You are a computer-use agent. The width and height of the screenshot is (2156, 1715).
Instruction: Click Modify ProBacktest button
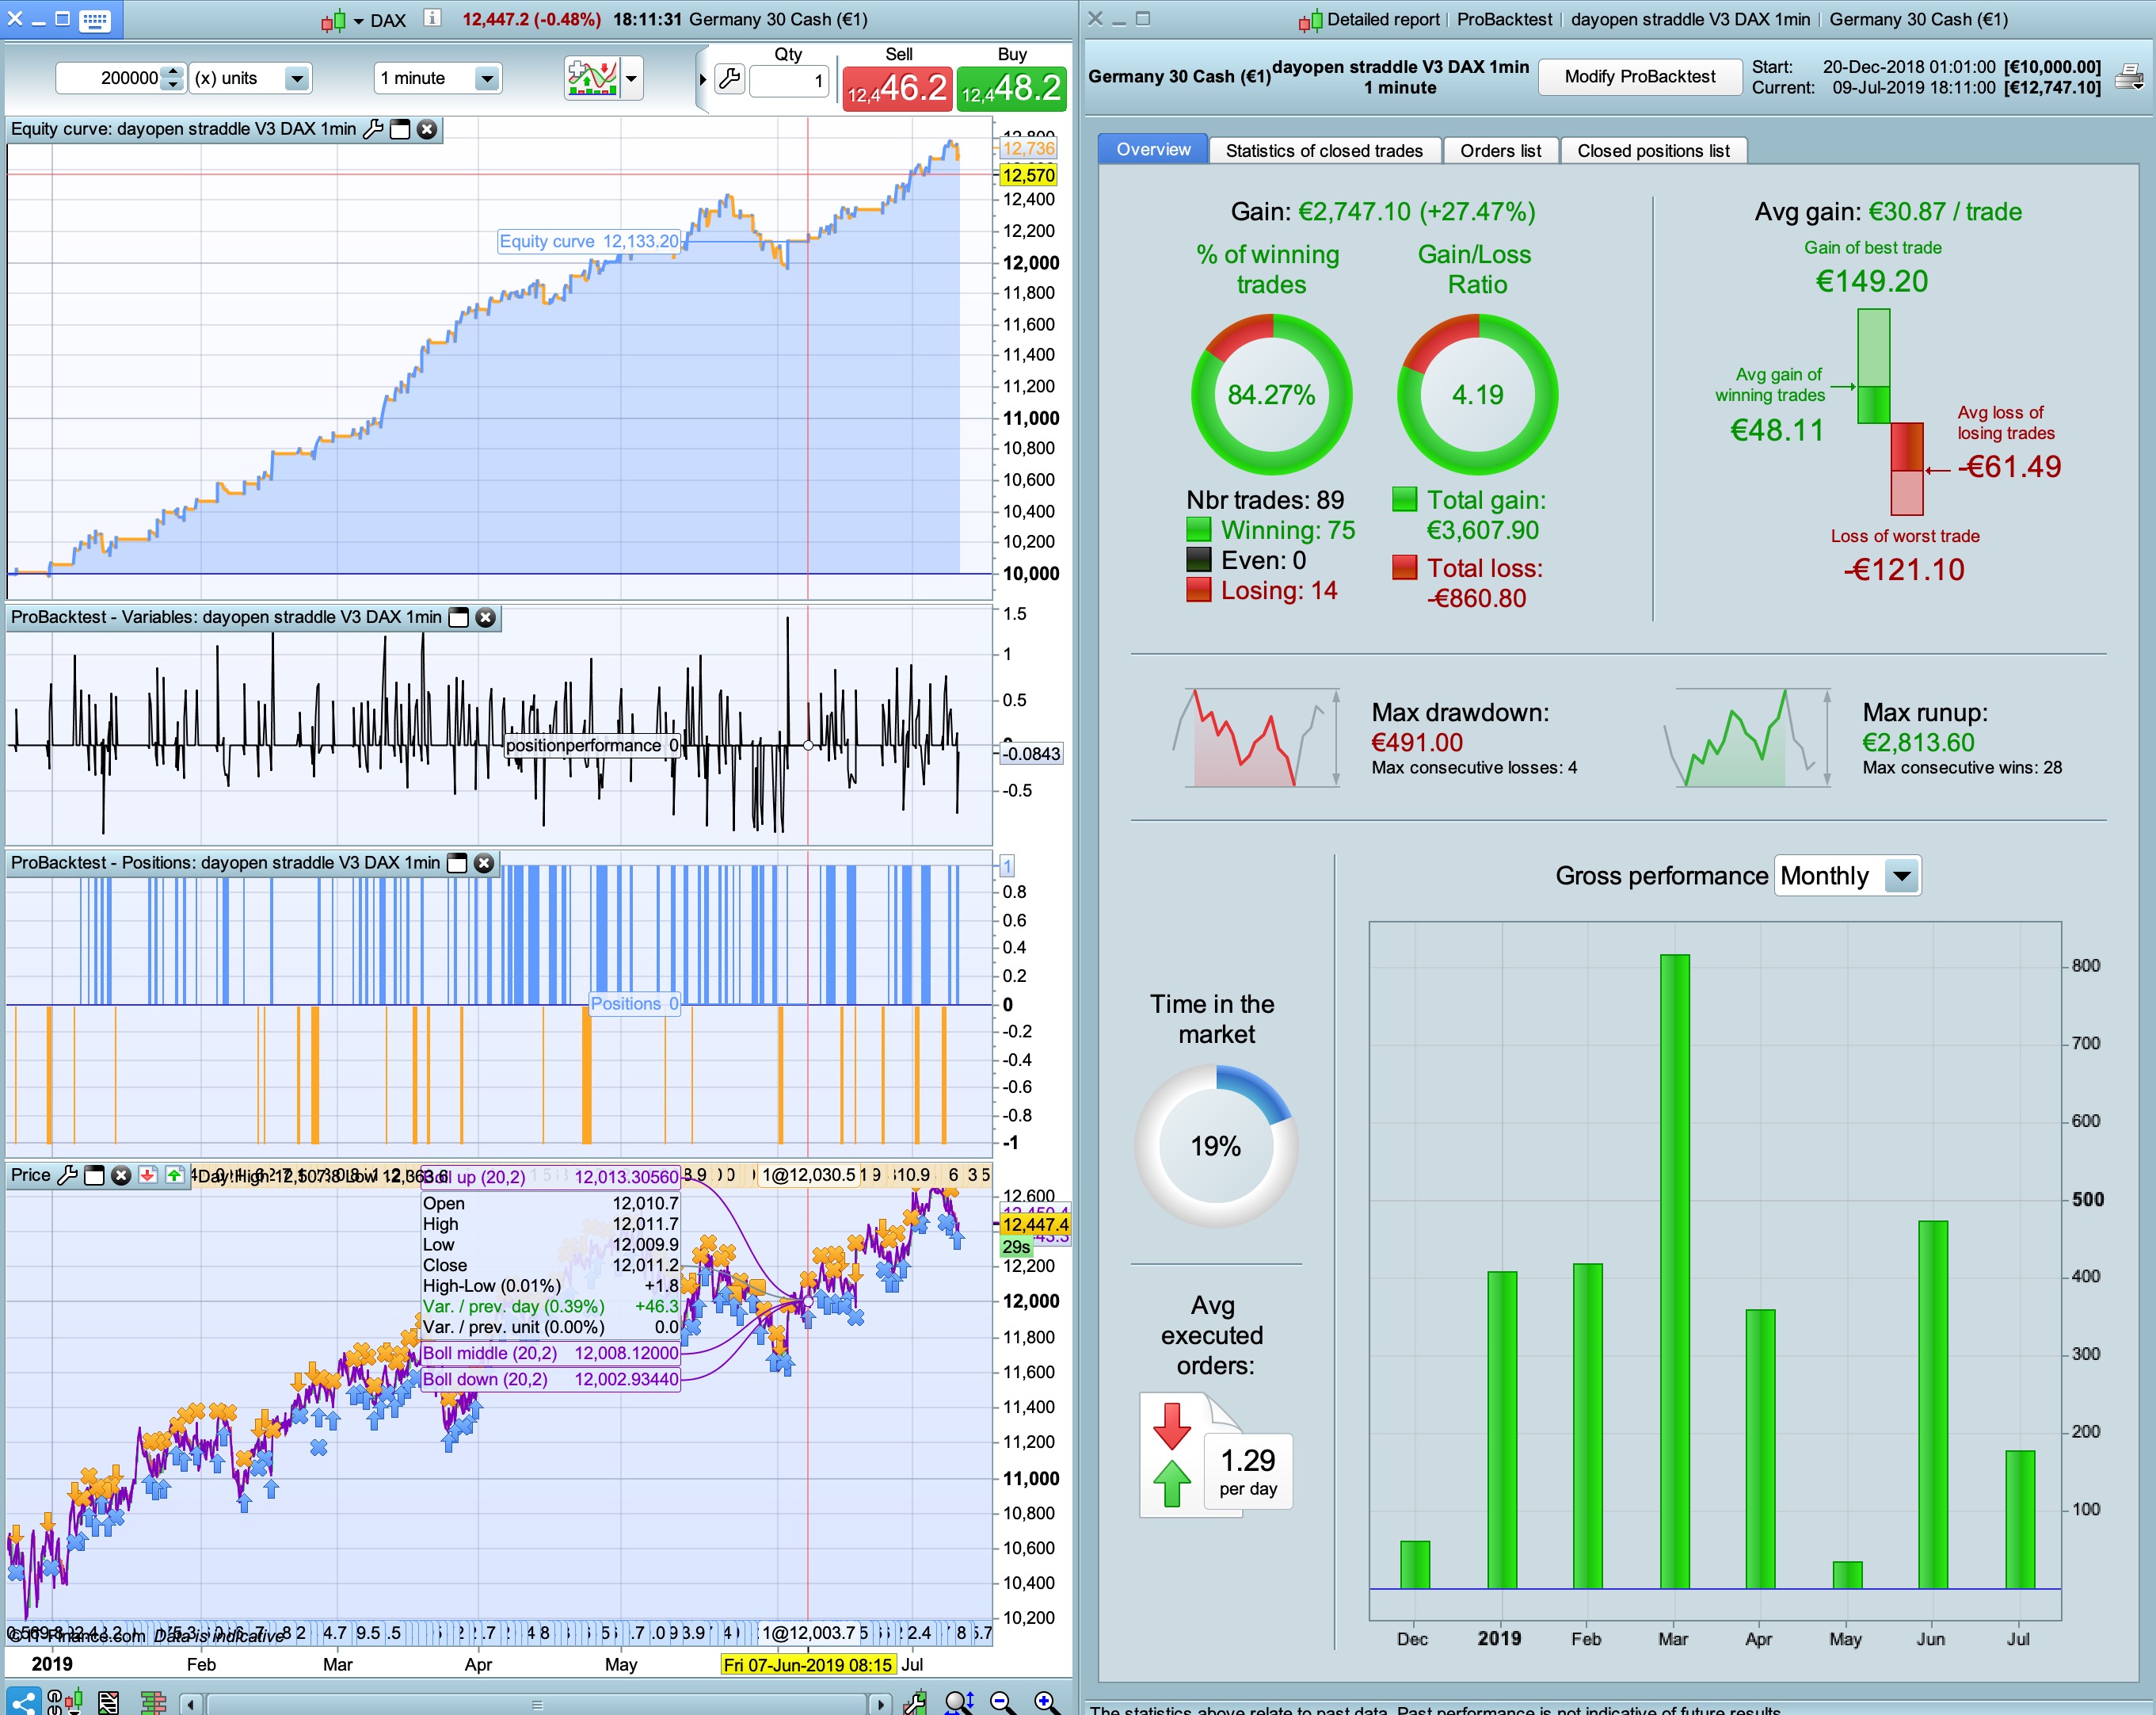[x=1639, y=76]
